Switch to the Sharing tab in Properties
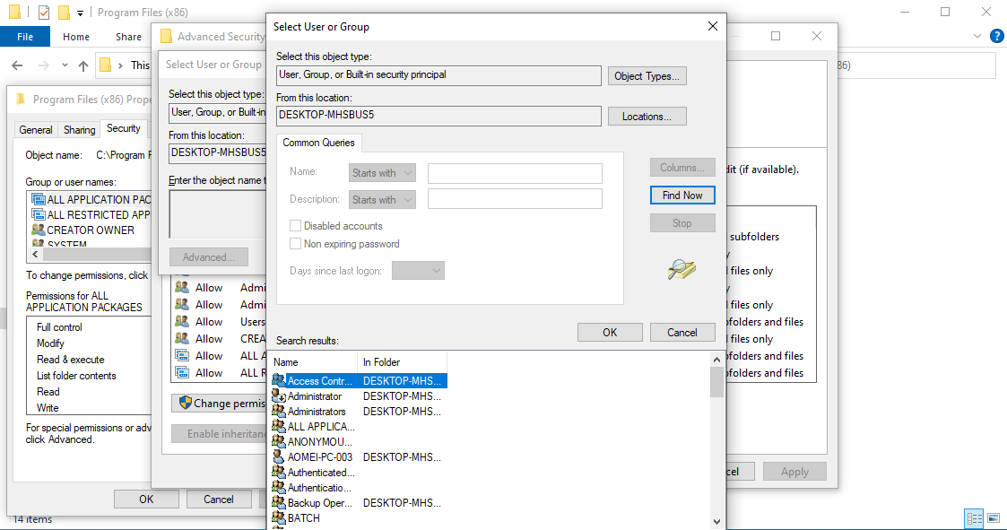Screen dimensions: 1007x530 click(x=80, y=130)
